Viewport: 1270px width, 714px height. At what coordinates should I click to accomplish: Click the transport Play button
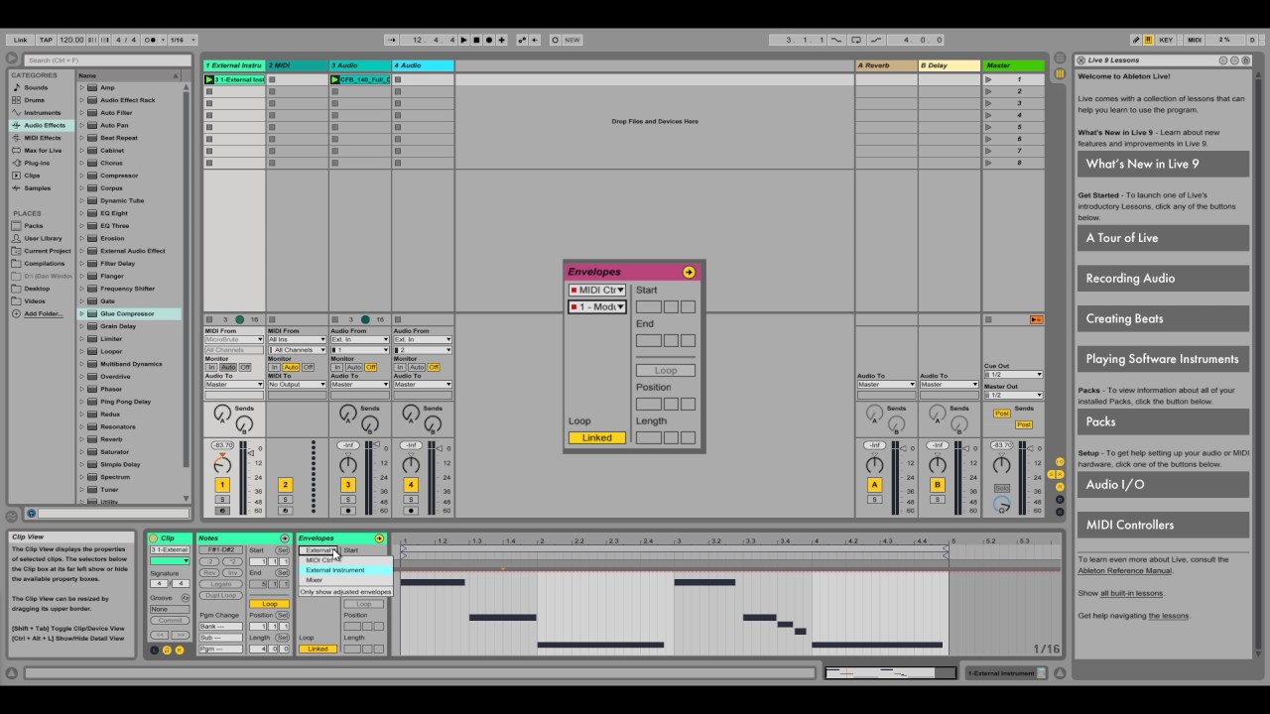tap(463, 40)
